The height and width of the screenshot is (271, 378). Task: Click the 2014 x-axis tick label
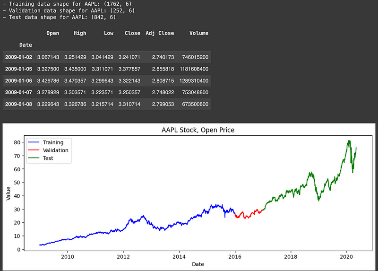click(x=179, y=257)
